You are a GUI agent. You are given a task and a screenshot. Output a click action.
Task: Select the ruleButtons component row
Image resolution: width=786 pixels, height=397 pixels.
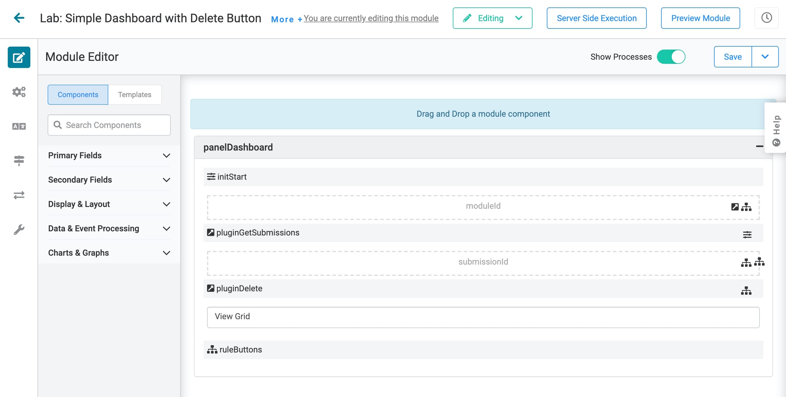[x=483, y=349]
